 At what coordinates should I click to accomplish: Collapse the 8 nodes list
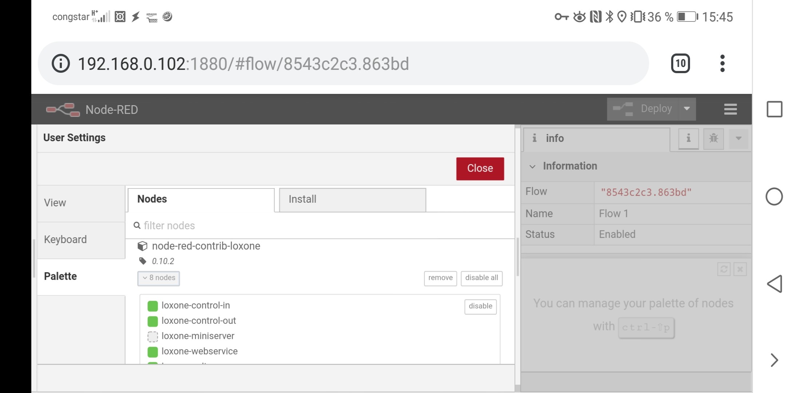point(159,278)
